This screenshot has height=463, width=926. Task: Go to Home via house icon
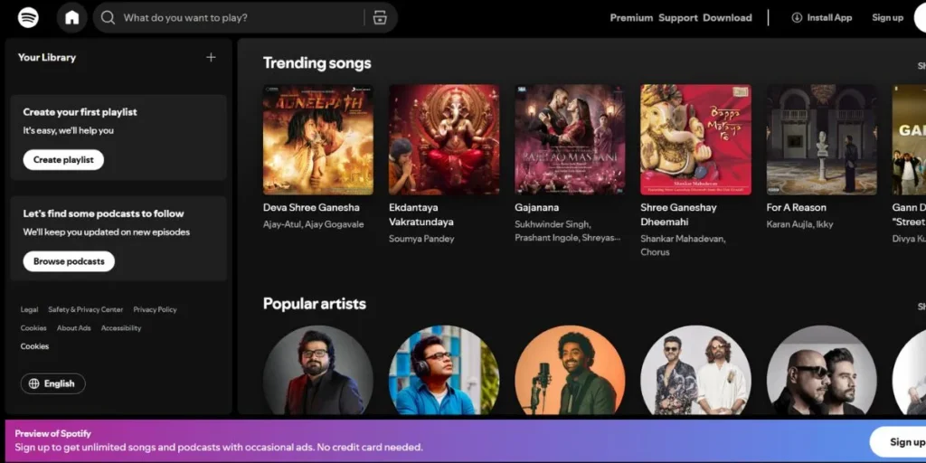point(72,18)
